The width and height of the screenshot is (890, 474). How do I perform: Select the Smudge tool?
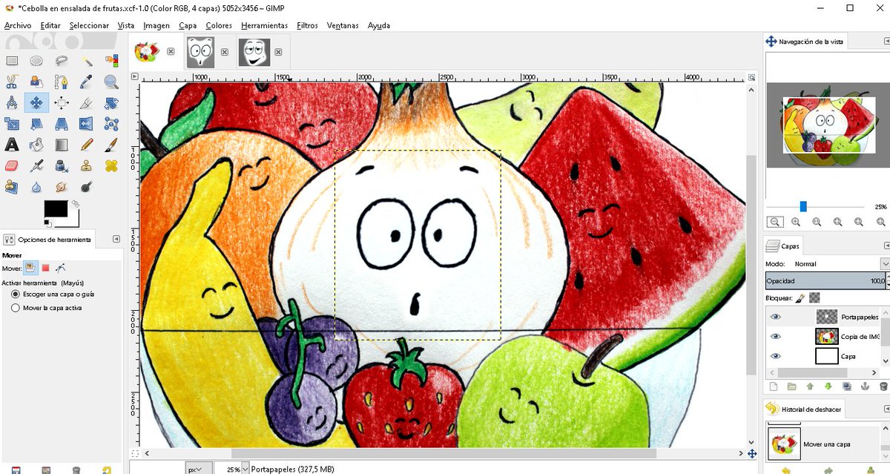pyautogui.click(x=62, y=186)
